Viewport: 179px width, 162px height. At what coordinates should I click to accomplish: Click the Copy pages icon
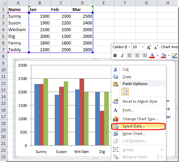coord(115,77)
